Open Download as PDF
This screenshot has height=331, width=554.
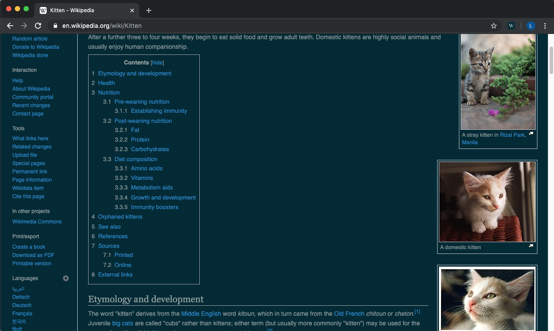tap(33, 255)
